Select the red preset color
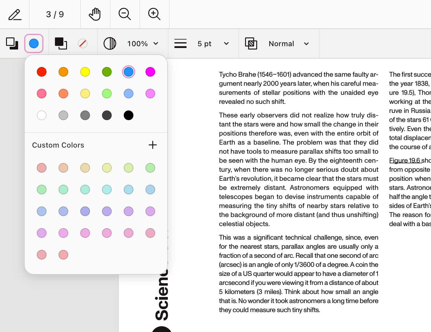Image resolution: width=431 pixels, height=332 pixels. tap(42, 72)
